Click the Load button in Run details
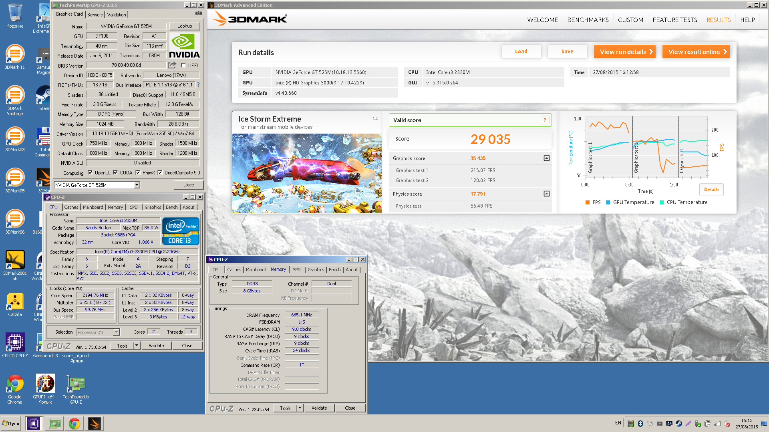This screenshot has height=432, width=769. [x=521, y=52]
